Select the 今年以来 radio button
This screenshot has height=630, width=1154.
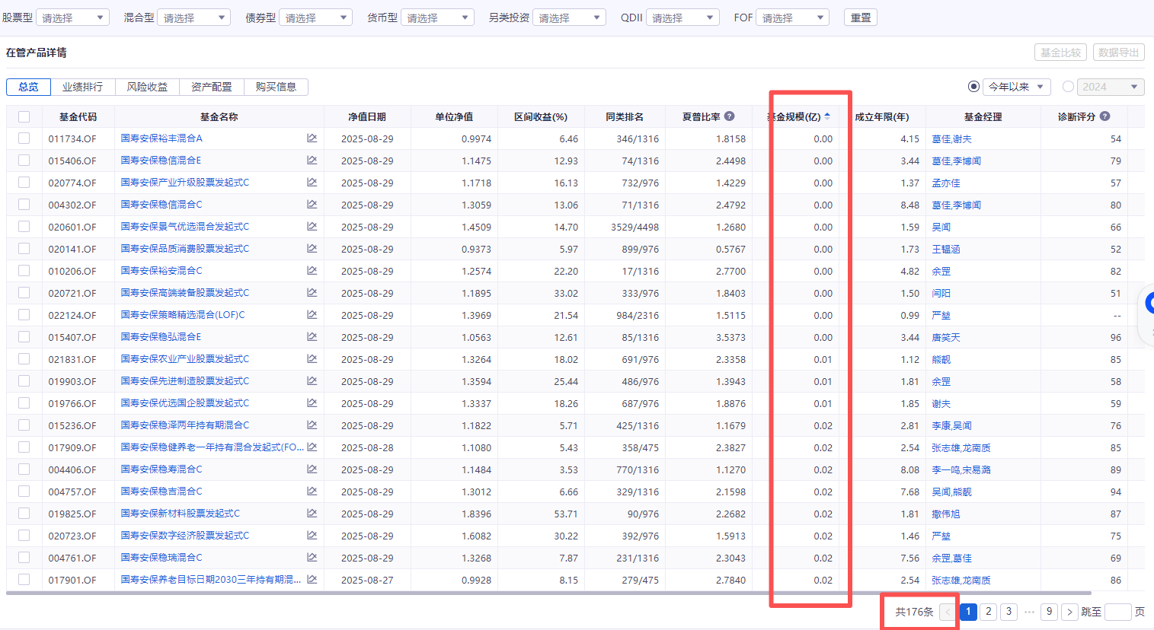973,87
